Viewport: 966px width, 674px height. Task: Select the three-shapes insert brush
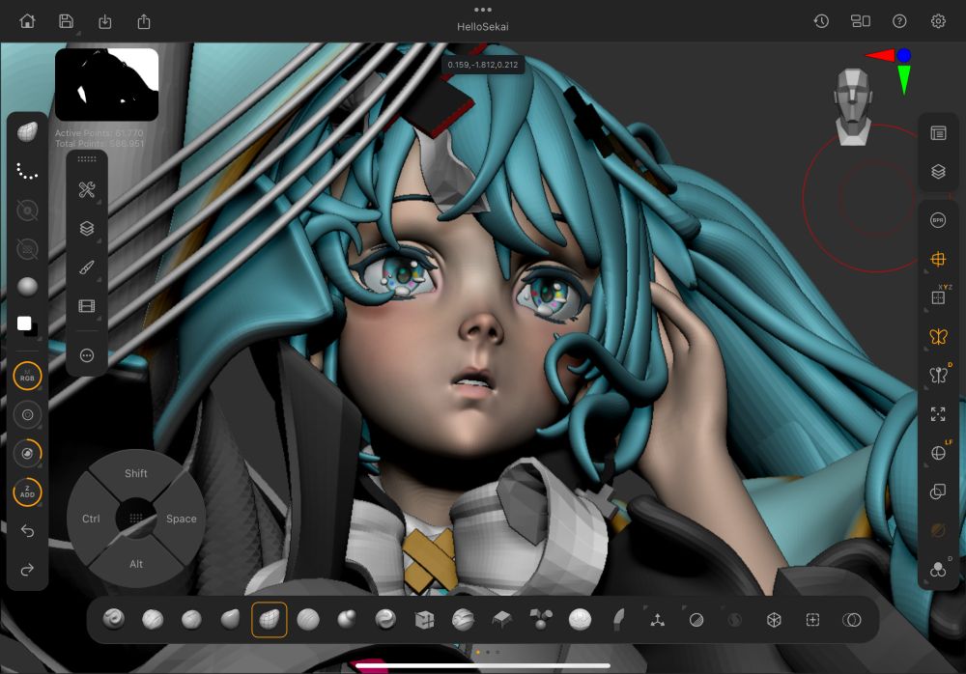pyautogui.click(x=541, y=619)
